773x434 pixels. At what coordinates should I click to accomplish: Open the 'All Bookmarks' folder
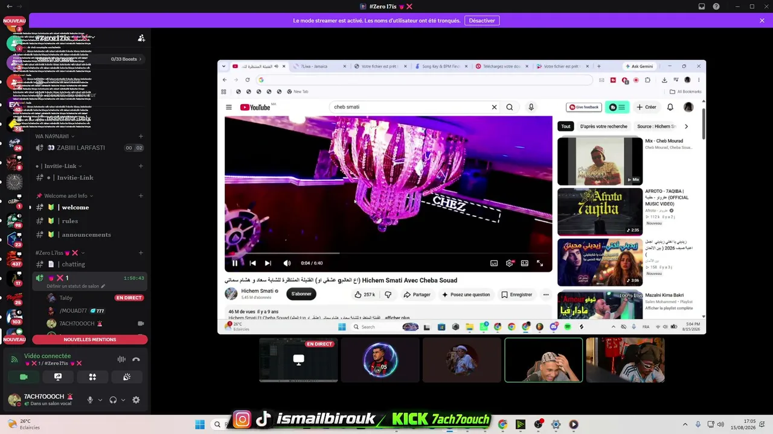point(685,92)
